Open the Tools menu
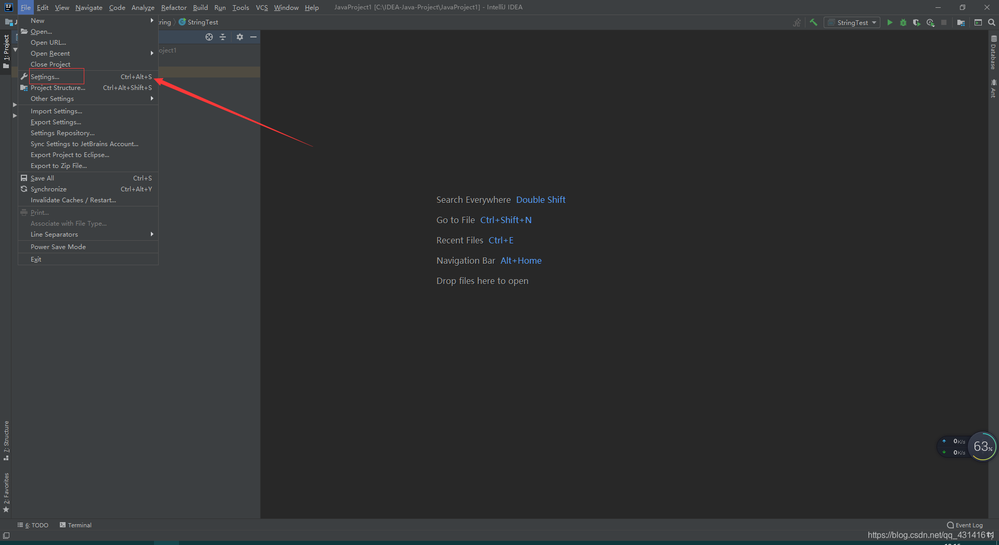This screenshot has width=999, height=545. (x=240, y=7)
